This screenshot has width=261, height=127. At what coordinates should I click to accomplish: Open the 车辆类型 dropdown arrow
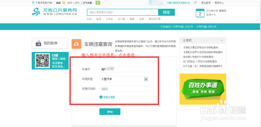tap(146, 79)
